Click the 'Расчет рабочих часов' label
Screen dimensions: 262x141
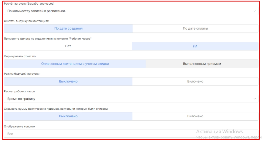(19, 91)
